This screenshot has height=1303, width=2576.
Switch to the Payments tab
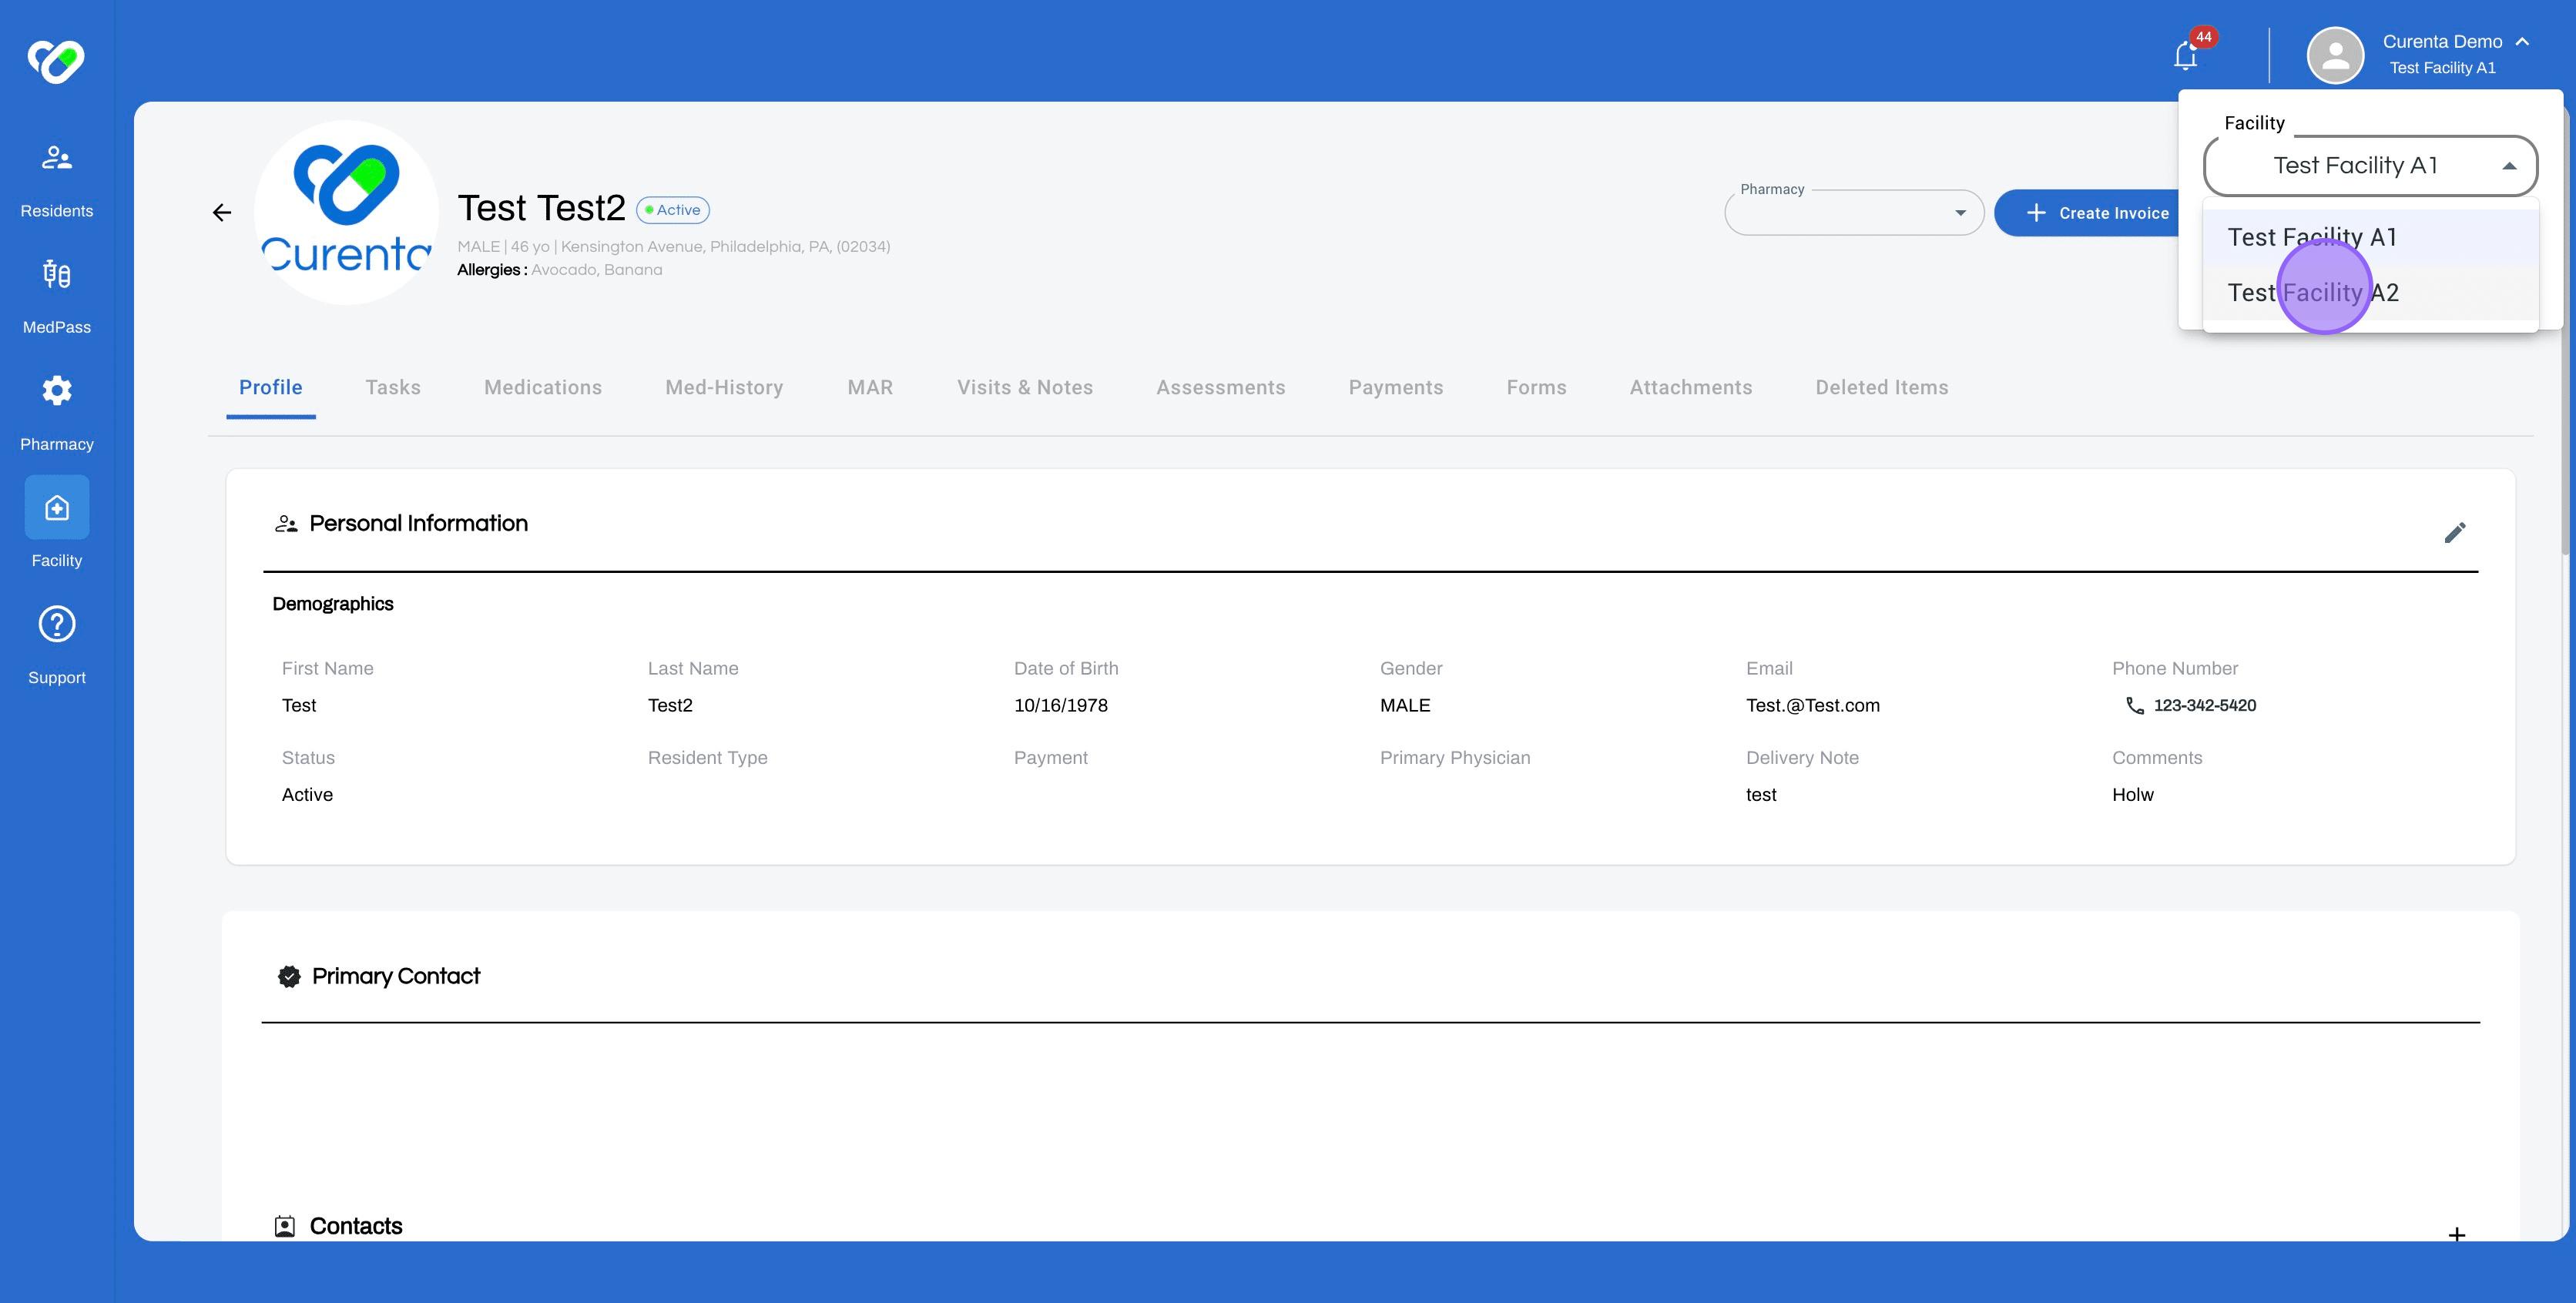pos(1396,388)
